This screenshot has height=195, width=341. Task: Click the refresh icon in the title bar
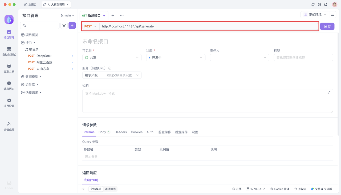pos(313,5)
